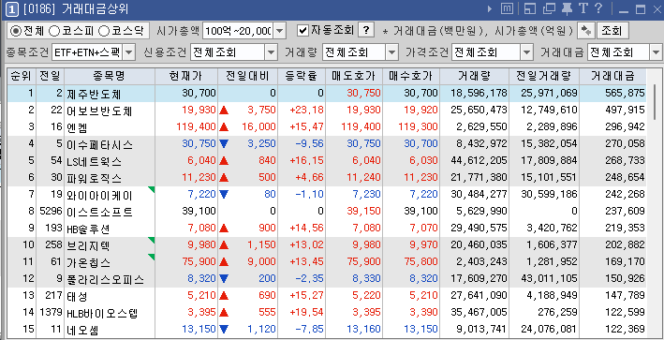
Task: Sort by the 종목명 column header
Action: coord(110,76)
